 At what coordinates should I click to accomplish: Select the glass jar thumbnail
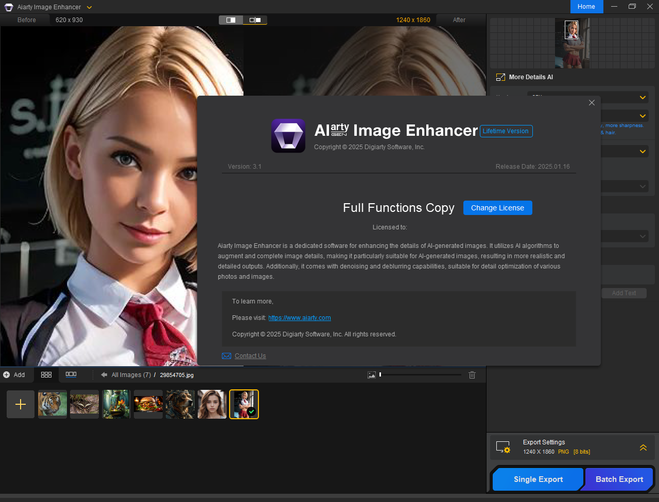(x=116, y=404)
